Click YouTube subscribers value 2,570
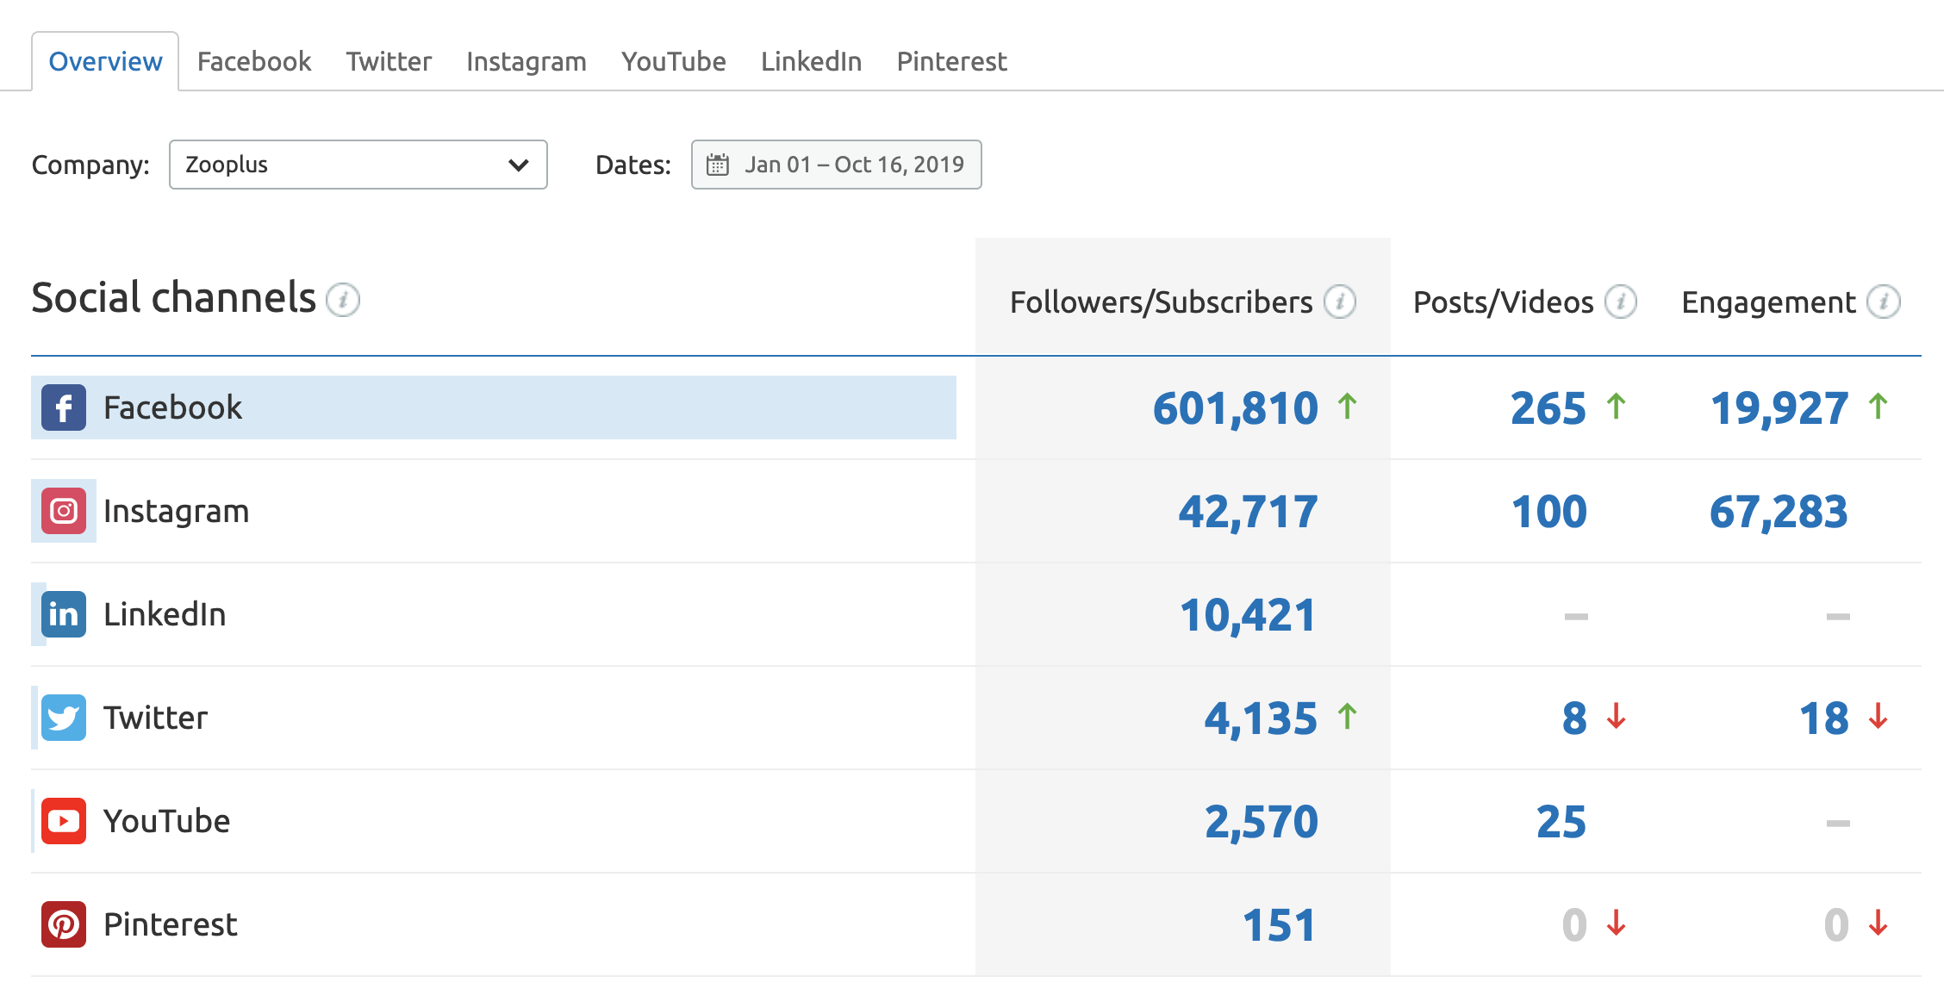This screenshot has height=989, width=1944. (1262, 822)
